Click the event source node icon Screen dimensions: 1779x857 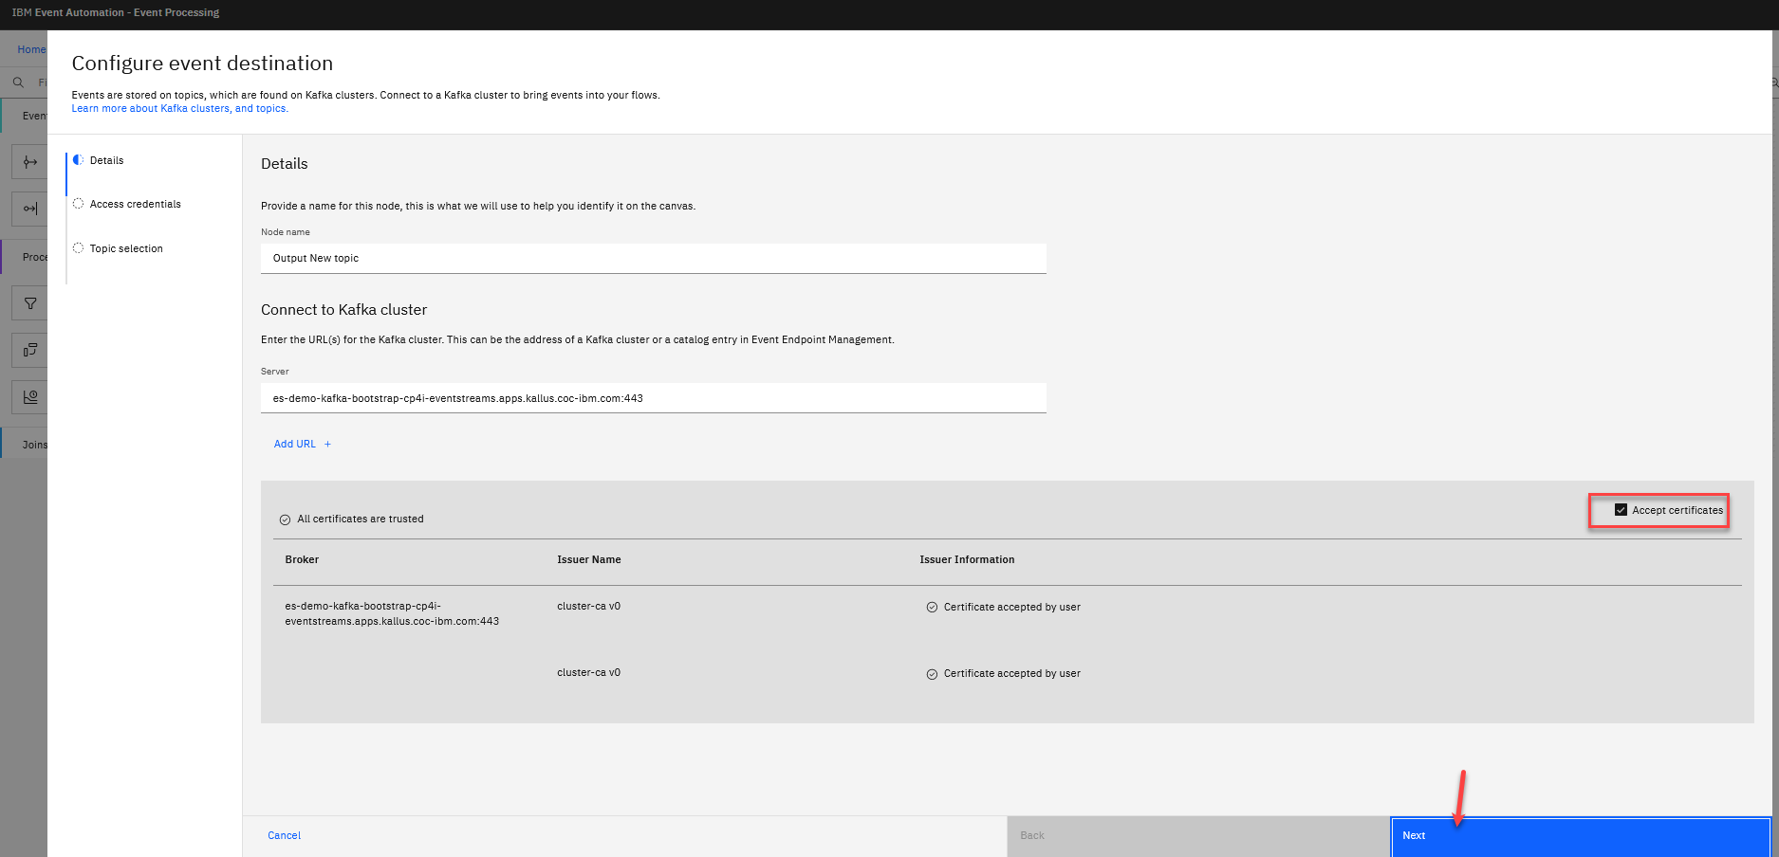30,162
